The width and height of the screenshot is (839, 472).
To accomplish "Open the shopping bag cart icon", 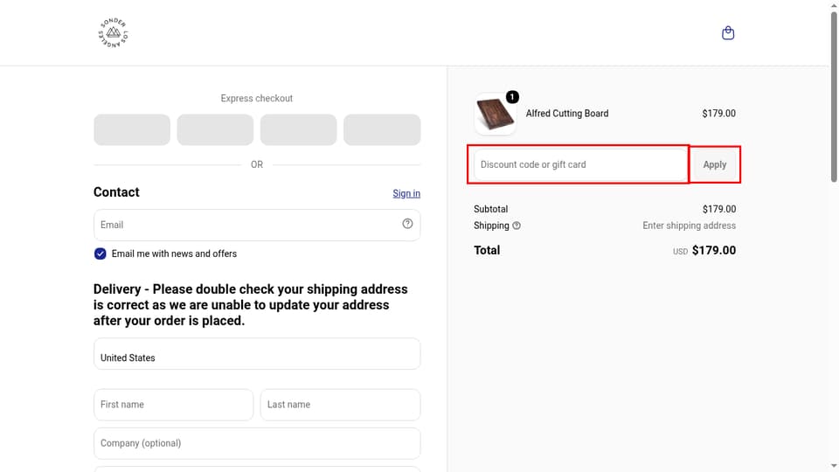I will tap(728, 33).
